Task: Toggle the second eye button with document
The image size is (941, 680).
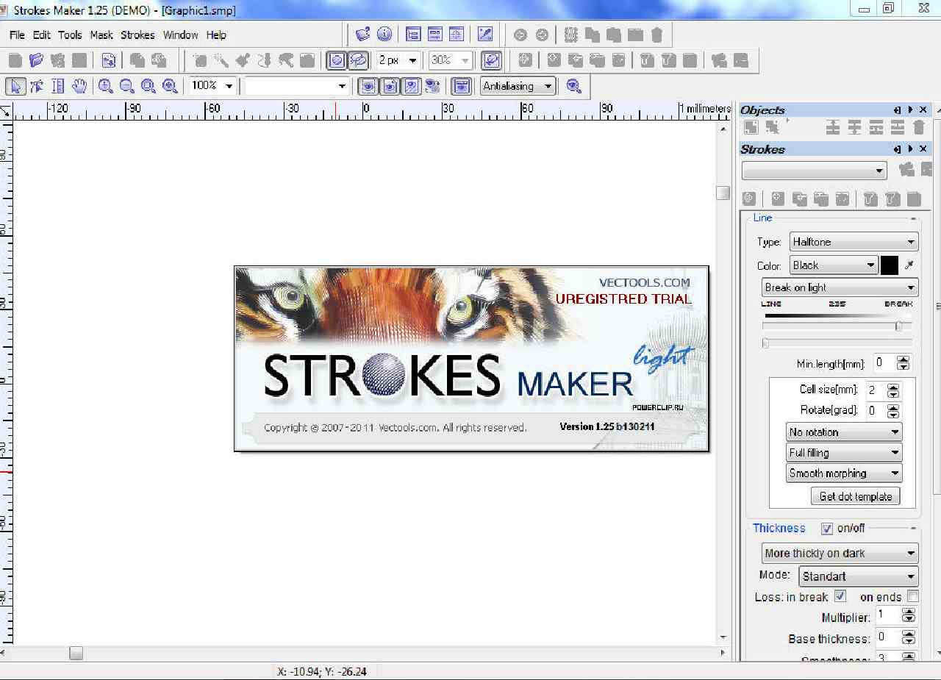Action: click(390, 86)
